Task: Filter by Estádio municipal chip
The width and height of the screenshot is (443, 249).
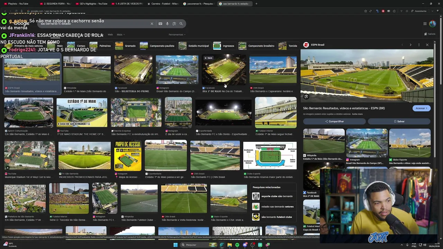Action: coord(195,46)
